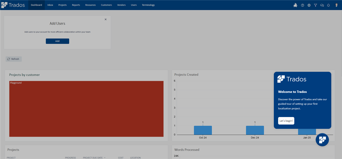Close the Add Users card
The image size is (342, 159).
(105, 19)
